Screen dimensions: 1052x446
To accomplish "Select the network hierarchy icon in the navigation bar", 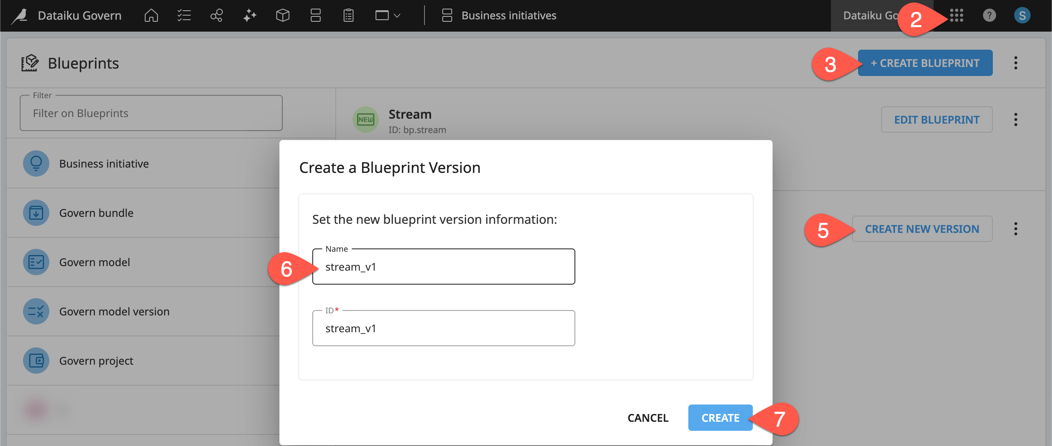I will pos(217,16).
